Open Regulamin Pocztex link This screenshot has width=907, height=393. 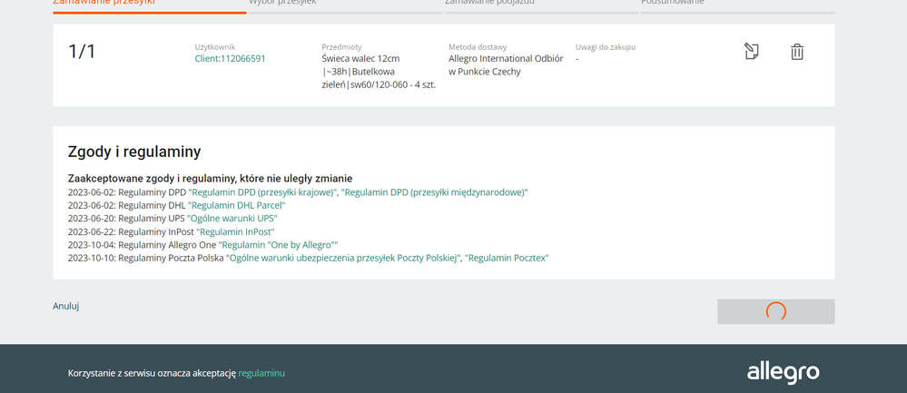(507, 259)
